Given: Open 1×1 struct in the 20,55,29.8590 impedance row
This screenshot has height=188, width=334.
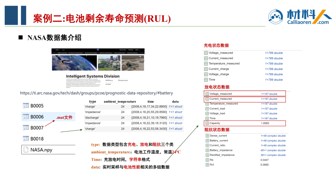Looking at the screenshot, I should point(176,112).
